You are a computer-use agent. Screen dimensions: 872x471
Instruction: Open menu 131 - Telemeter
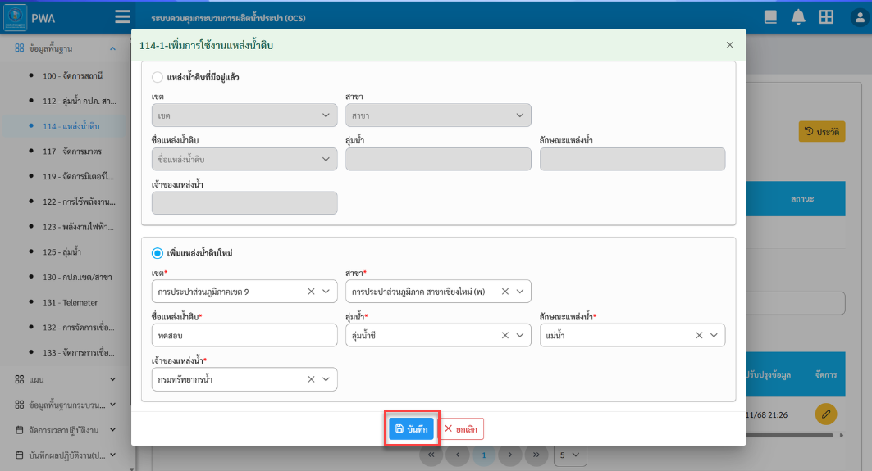(x=70, y=302)
